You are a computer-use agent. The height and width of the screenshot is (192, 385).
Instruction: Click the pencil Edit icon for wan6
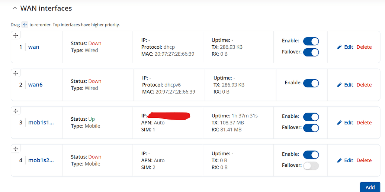click(339, 85)
